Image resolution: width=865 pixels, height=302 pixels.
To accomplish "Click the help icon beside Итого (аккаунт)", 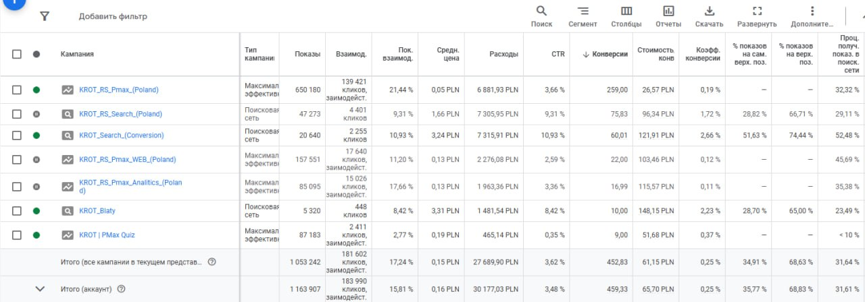I will (122, 289).
